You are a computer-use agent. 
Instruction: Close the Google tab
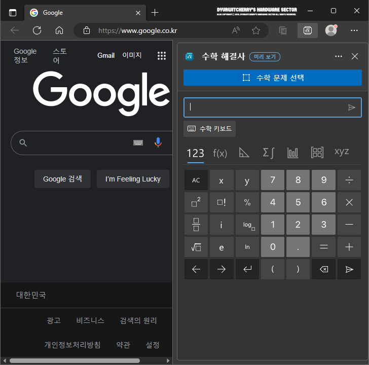click(138, 13)
